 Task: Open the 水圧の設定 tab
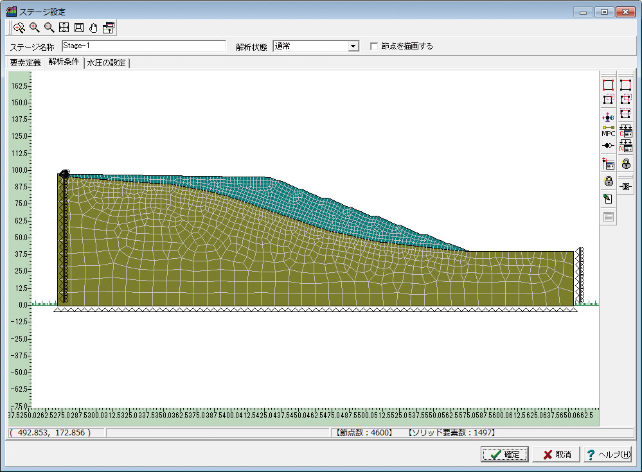click(x=107, y=62)
